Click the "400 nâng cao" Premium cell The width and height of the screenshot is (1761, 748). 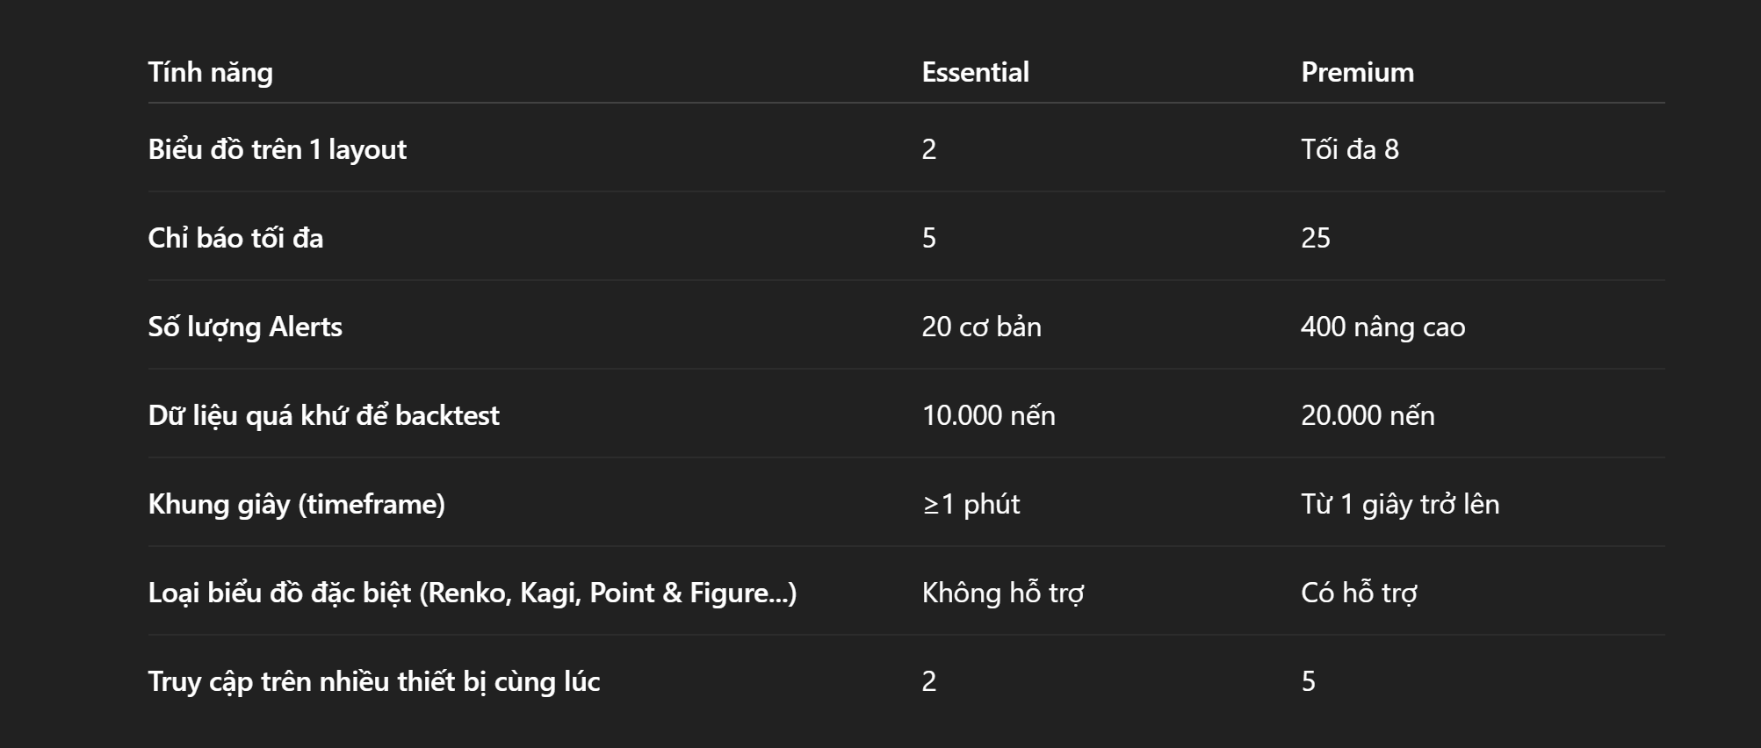tap(1382, 327)
